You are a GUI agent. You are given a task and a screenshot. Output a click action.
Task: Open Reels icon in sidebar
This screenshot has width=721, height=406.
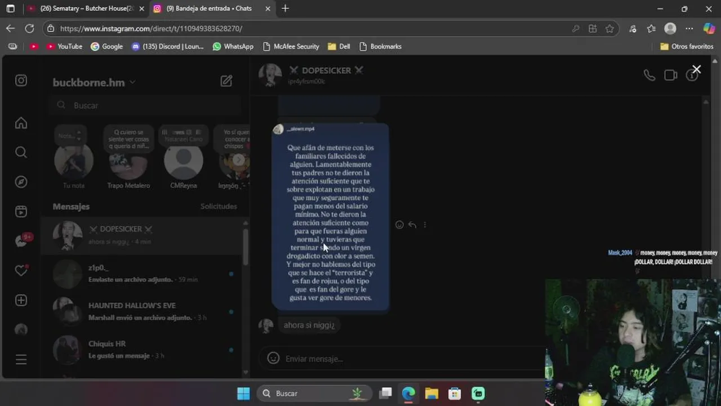pyautogui.click(x=21, y=211)
